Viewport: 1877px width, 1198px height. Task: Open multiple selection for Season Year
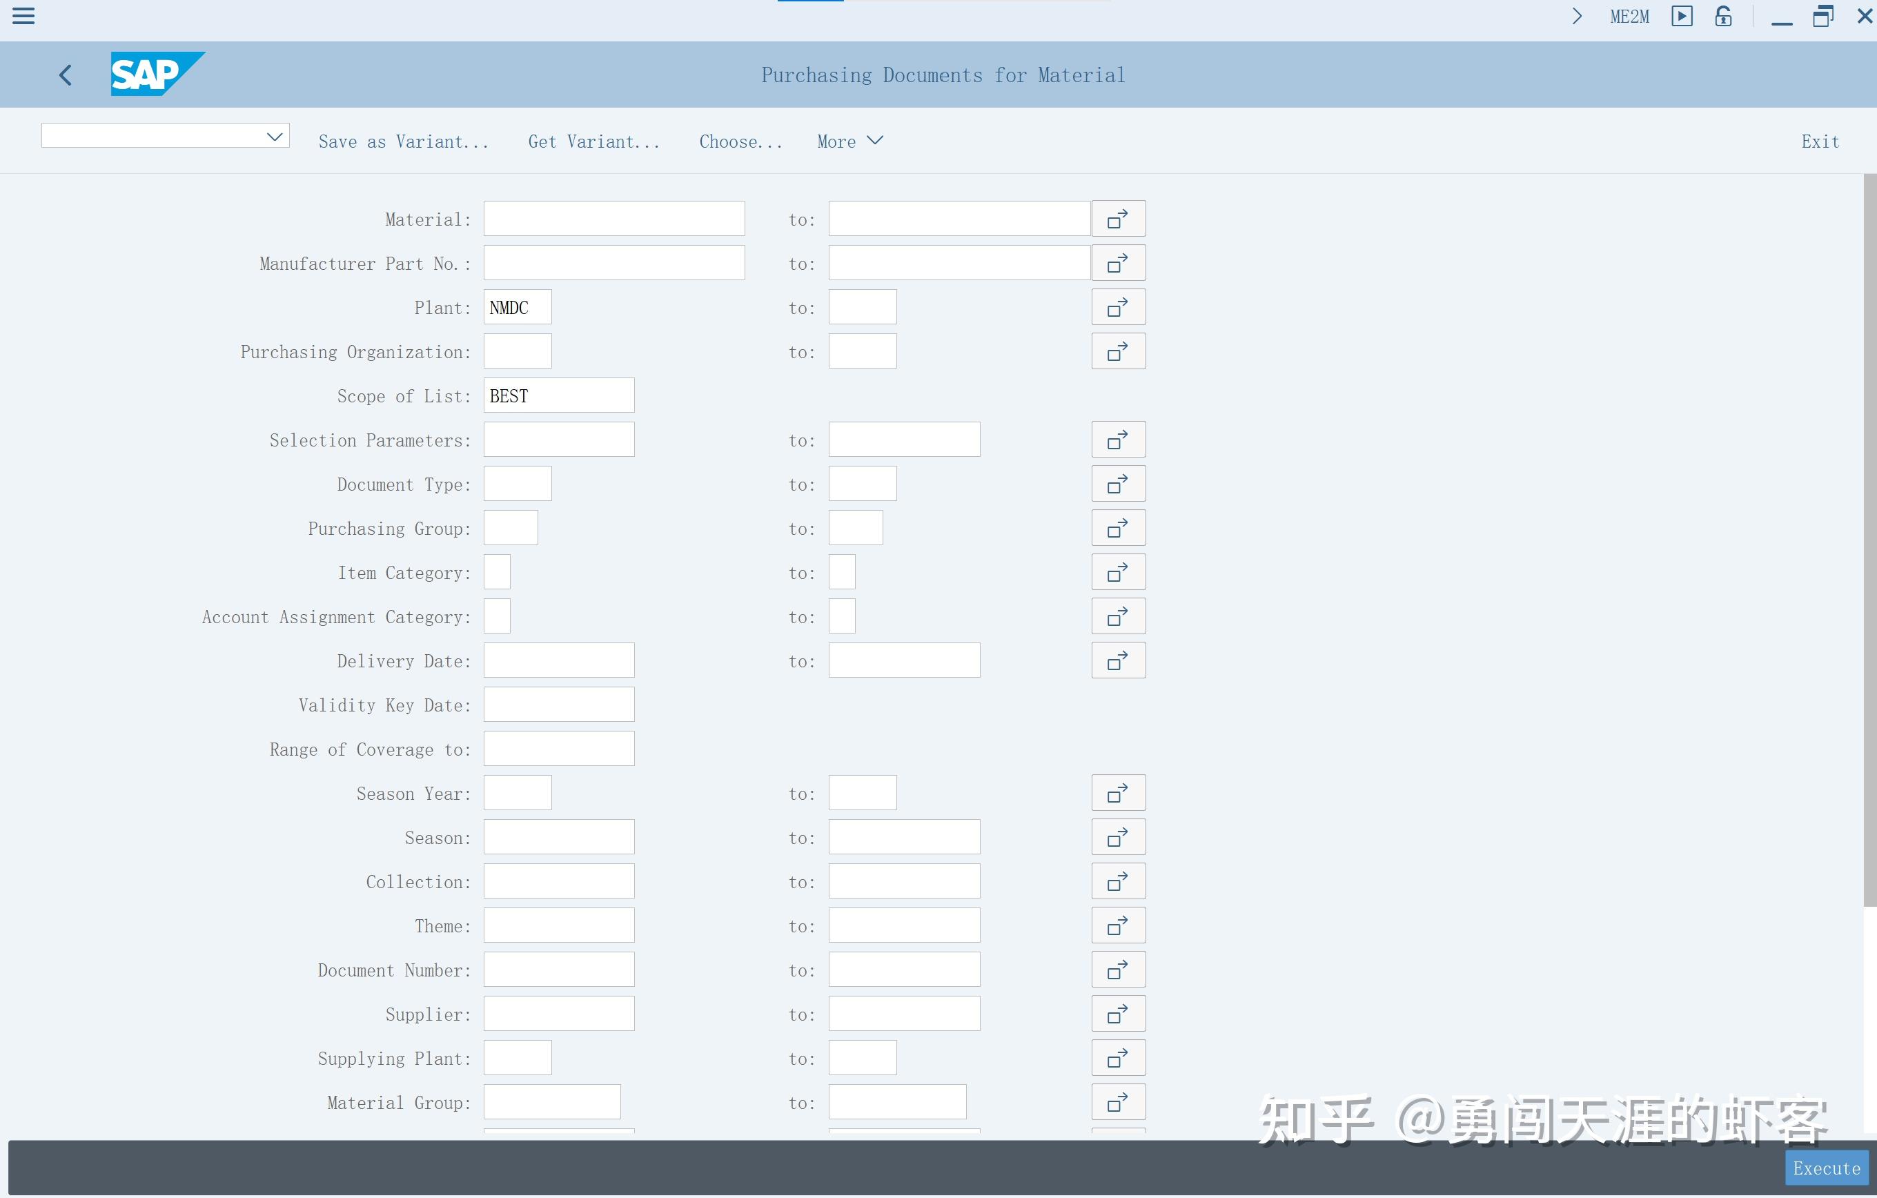click(1118, 792)
